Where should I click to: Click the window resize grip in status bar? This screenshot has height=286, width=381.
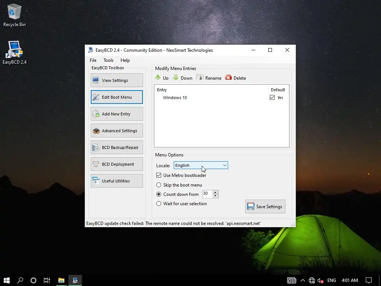pos(293,225)
